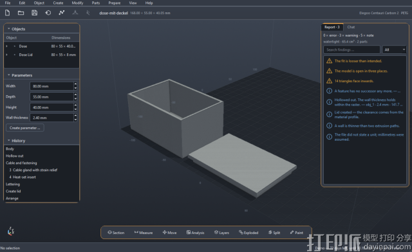Collapse the Objects panel section

tap(8, 29)
